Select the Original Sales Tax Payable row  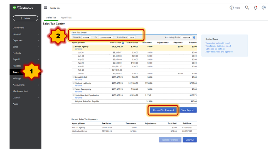tap(134, 101)
